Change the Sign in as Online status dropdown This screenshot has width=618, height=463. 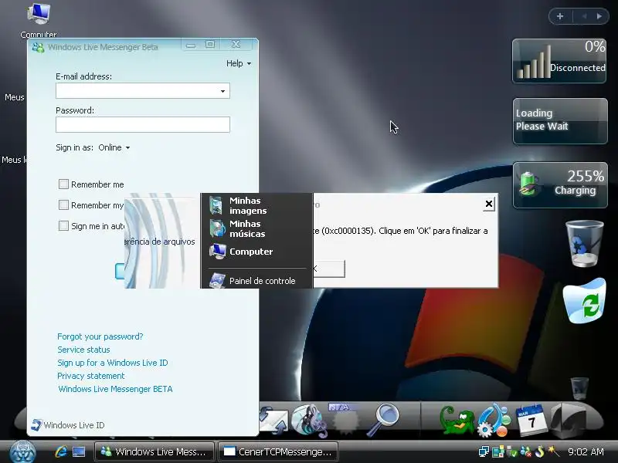click(x=114, y=147)
